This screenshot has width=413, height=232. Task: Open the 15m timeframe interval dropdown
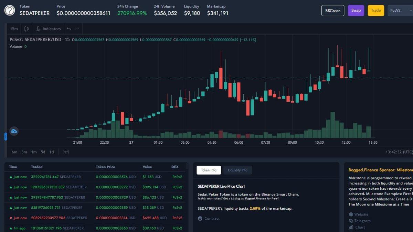(14, 29)
